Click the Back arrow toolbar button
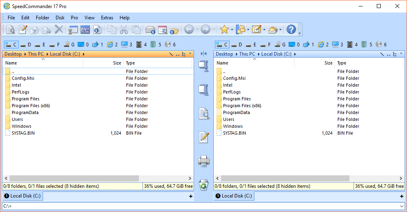Image resolution: width=407 pixels, height=212 pixels. (189, 29)
